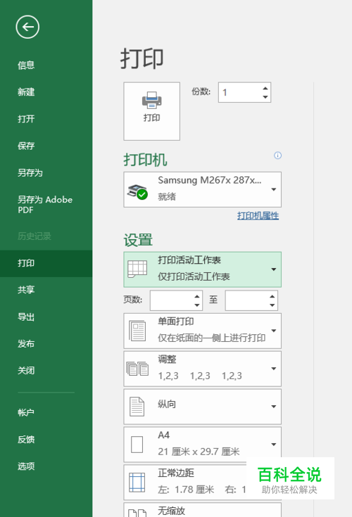The height and width of the screenshot is (517, 352).
Task: Click the back arrow circle icon
Action: click(x=27, y=27)
